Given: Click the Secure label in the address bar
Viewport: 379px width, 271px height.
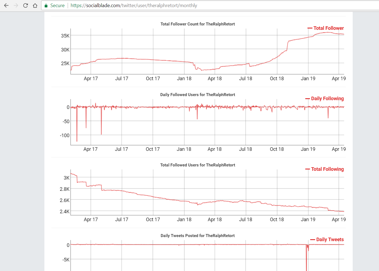Looking at the screenshot, I should [58, 5].
